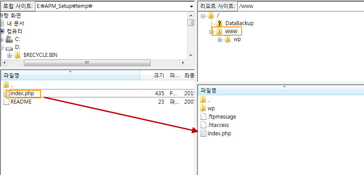364x175 pixels.
Task: Click the root "/" folder icon in remote tree
Action: (211, 15)
